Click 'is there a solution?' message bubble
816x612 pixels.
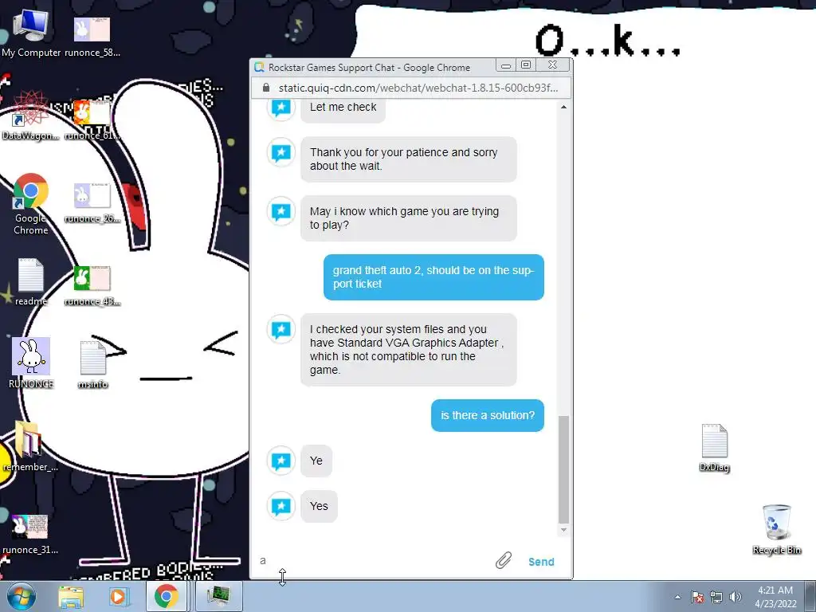pyautogui.click(x=487, y=415)
